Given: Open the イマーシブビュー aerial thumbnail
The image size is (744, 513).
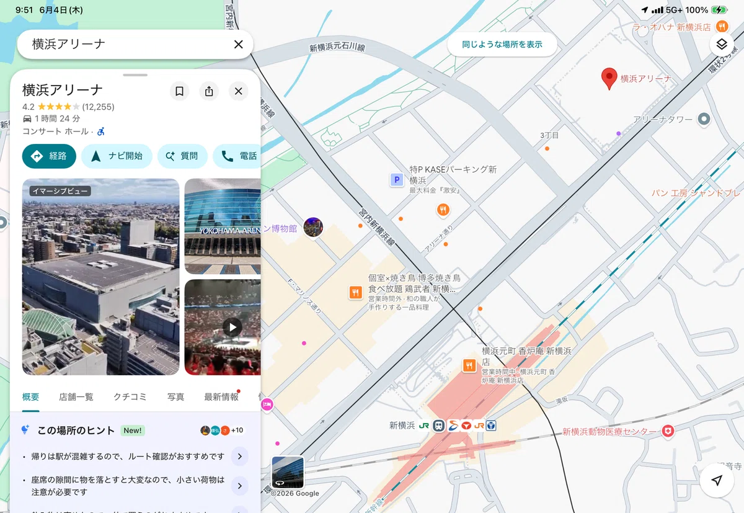Looking at the screenshot, I should coord(100,277).
